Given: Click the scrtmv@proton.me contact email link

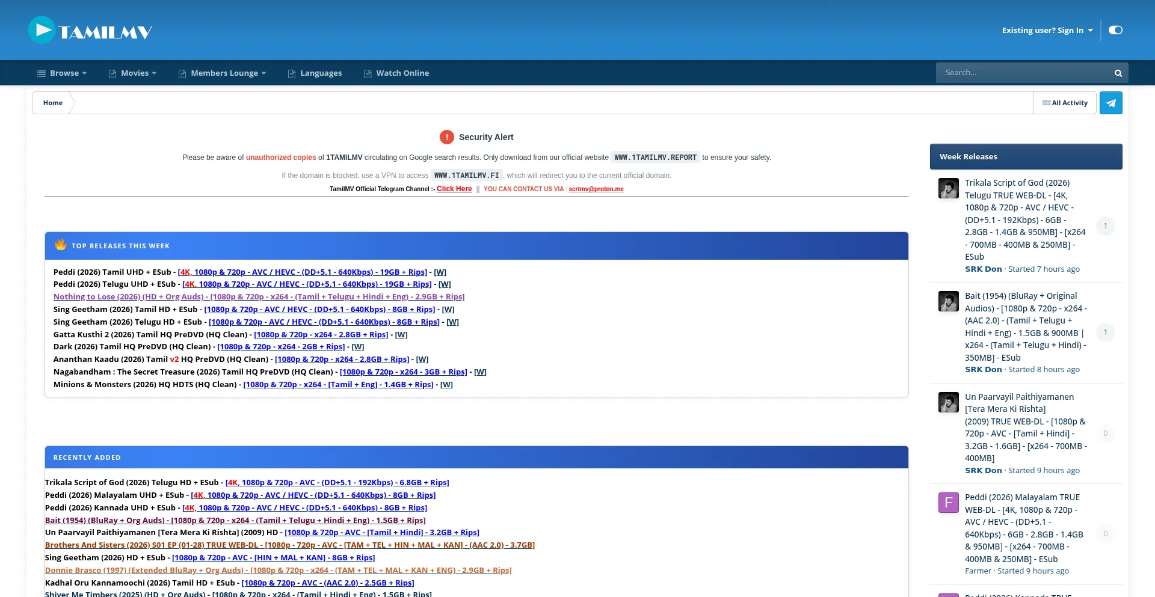Looking at the screenshot, I should [x=596, y=189].
